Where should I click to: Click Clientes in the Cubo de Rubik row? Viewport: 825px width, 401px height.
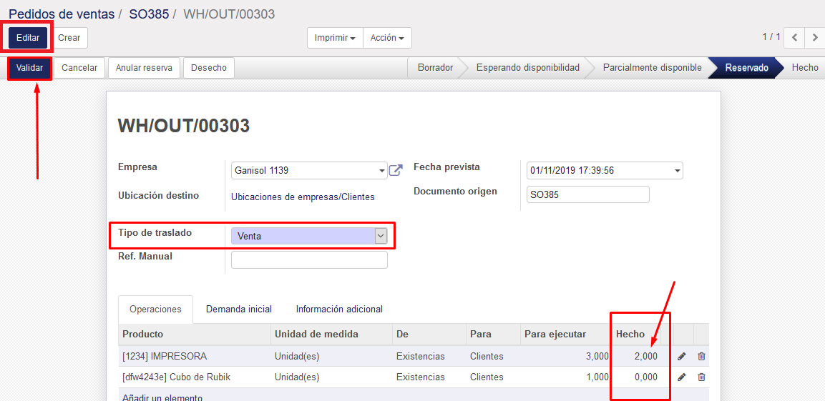point(487,377)
